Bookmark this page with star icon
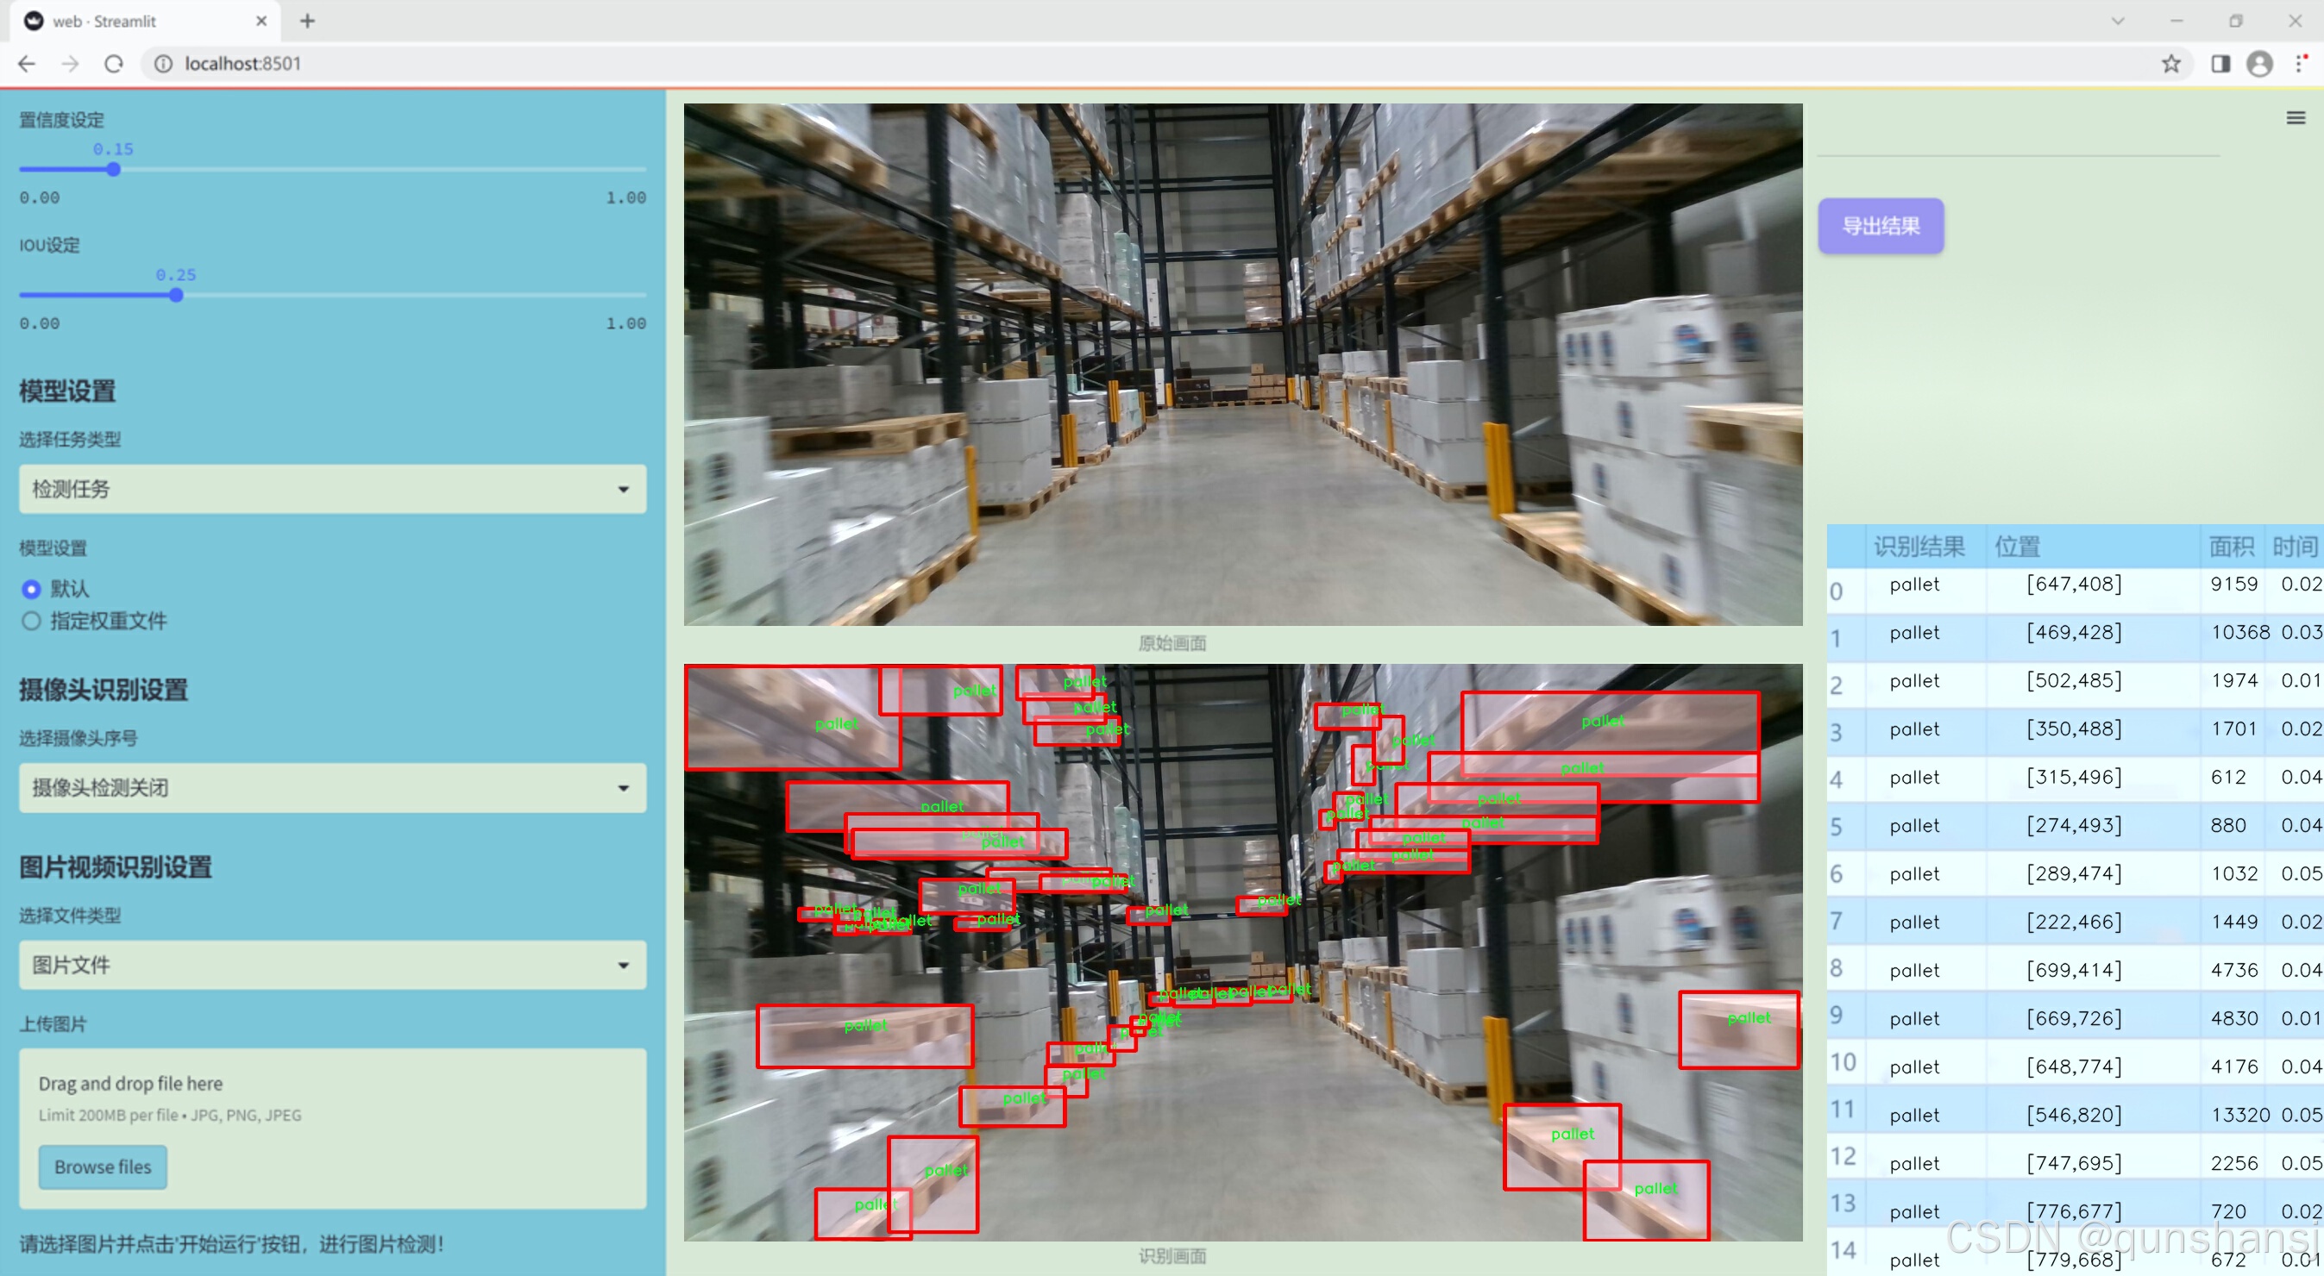This screenshot has height=1276, width=2324. point(2170,64)
